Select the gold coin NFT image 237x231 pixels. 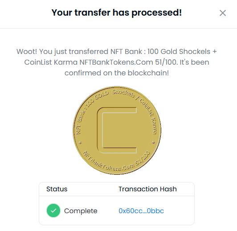pos(117,130)
